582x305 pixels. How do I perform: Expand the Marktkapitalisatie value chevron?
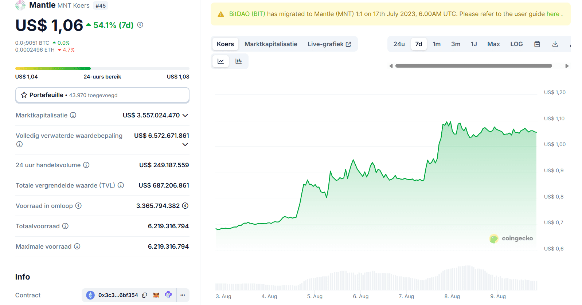coord(185,115)
